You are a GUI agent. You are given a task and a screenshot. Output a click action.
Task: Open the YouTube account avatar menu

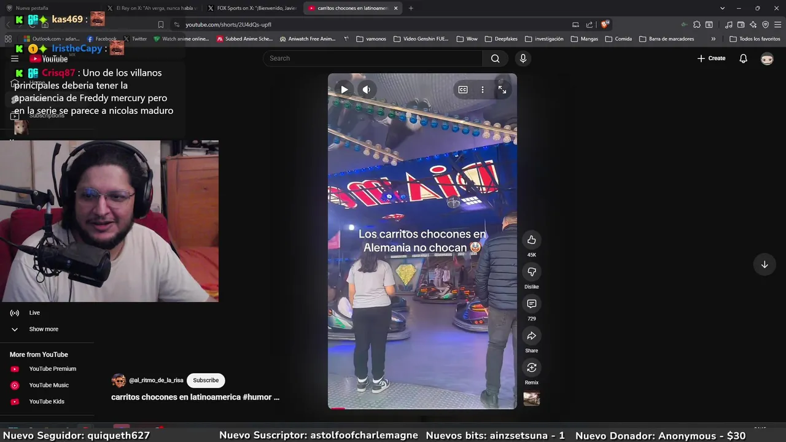pos(767,59)
